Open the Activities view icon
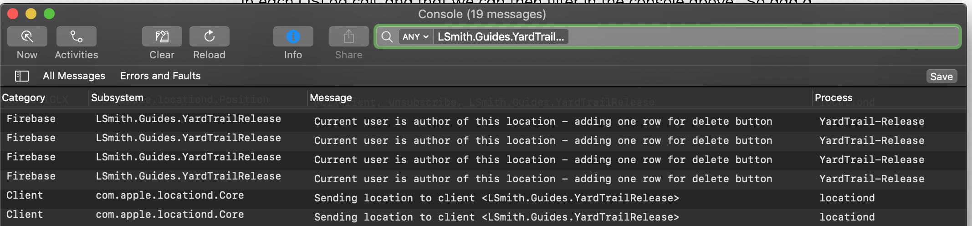 pos(77,36)
